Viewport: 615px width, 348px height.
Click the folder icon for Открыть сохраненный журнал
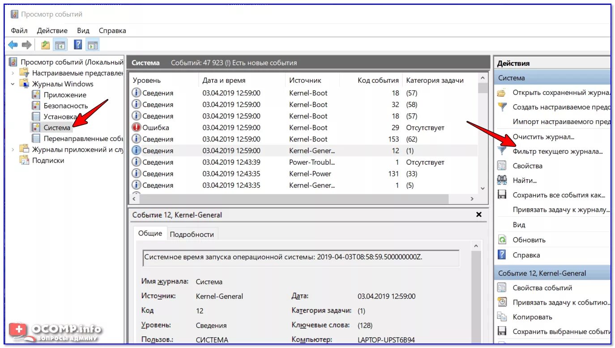pos(502,93)
